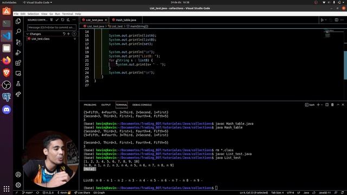
Task: Select the Terminal panel tab
Action: coord(121,105)
